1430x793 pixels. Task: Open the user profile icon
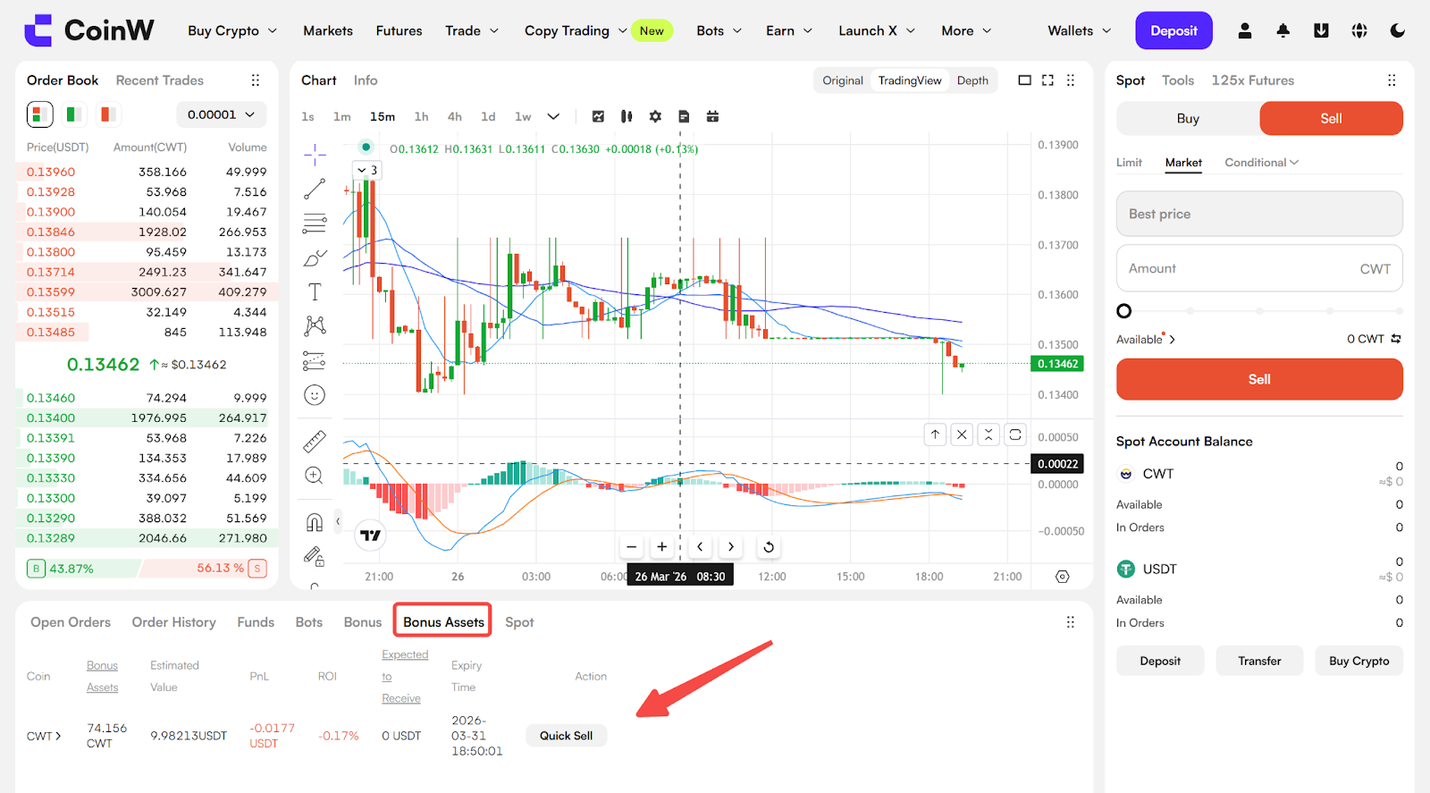1244,30
